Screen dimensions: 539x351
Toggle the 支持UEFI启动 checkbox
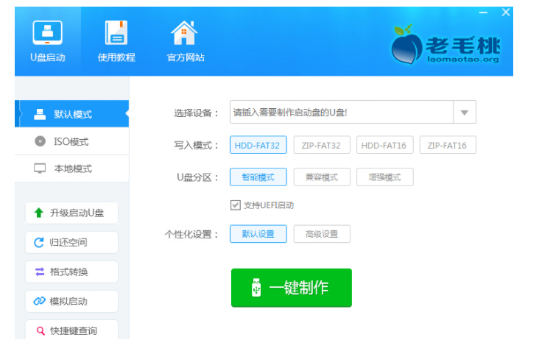click(x=236, y=205)
